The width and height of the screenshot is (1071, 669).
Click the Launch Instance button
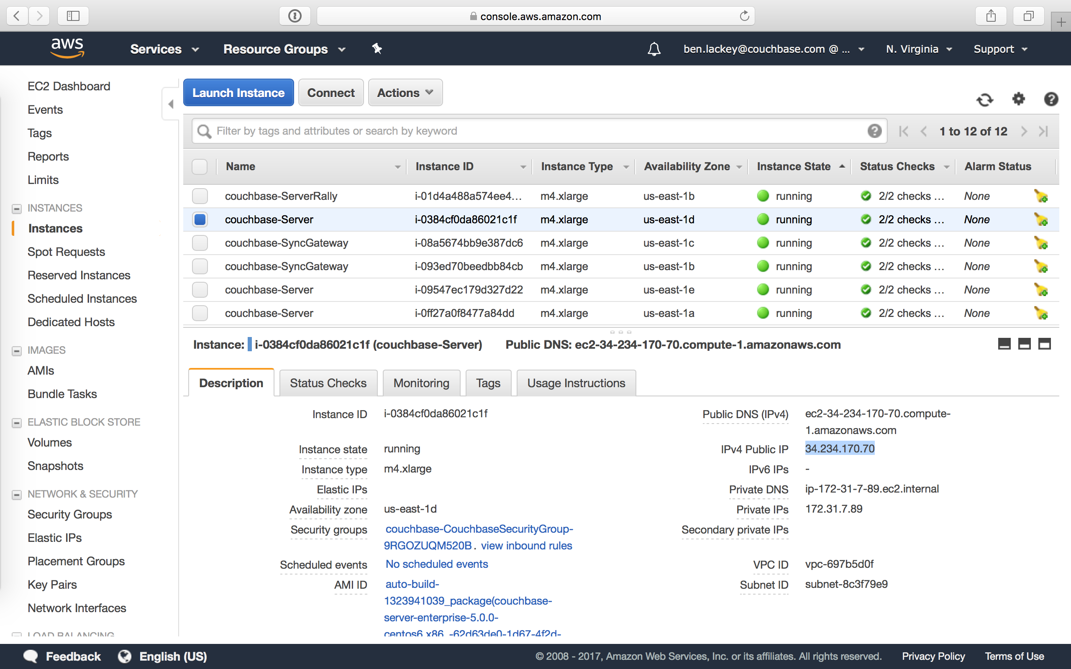(x=238, y=92)
